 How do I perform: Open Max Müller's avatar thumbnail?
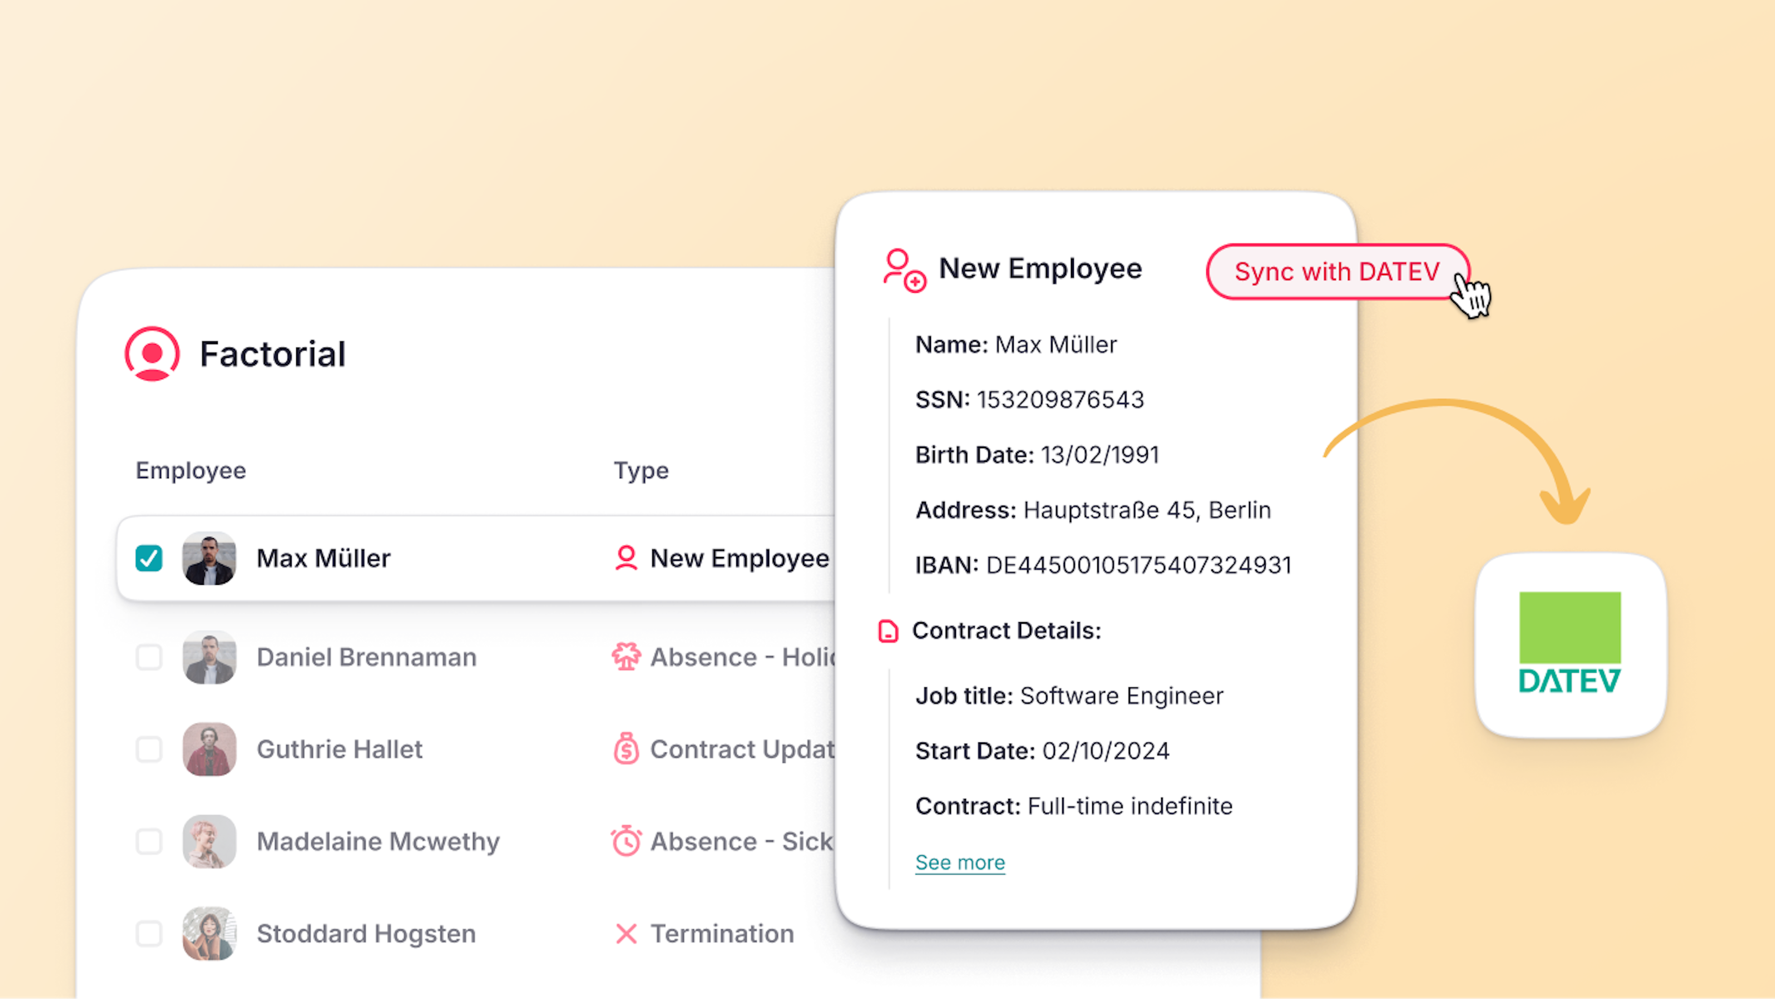point(209,558)
